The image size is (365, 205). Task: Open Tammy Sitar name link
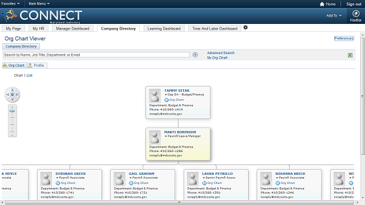[177, 91]
